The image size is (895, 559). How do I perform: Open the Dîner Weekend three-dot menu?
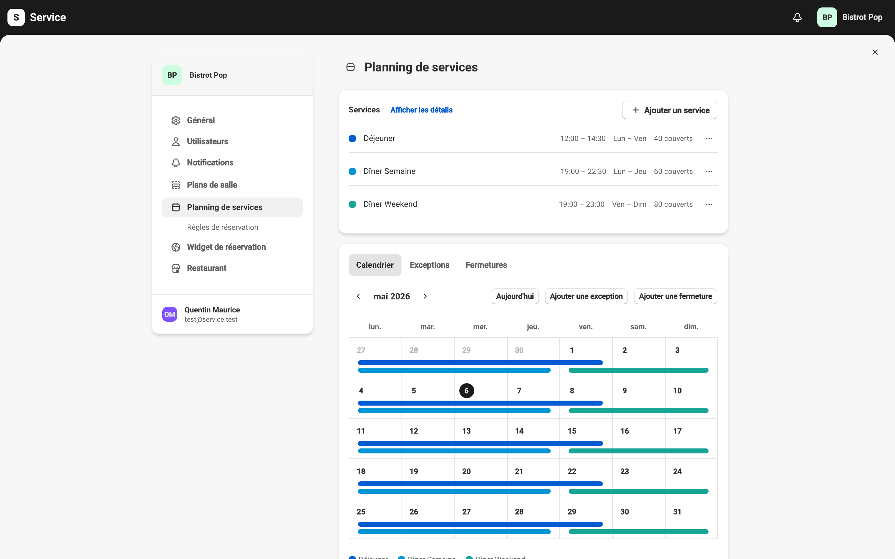point(709,204)
